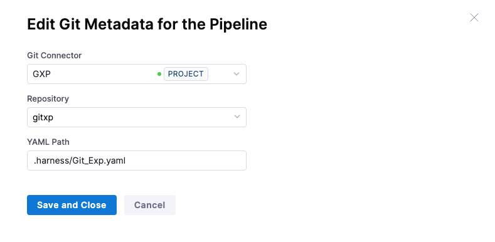
Task: Open the gitxp repository selector
Action: pyautogui.click(x=137, y=117)
